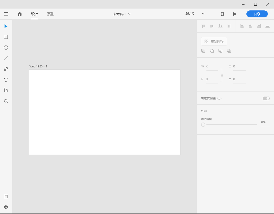Start desktop preview with play button
This screenshot has height=214, width=274.
[x=235, y=14]
